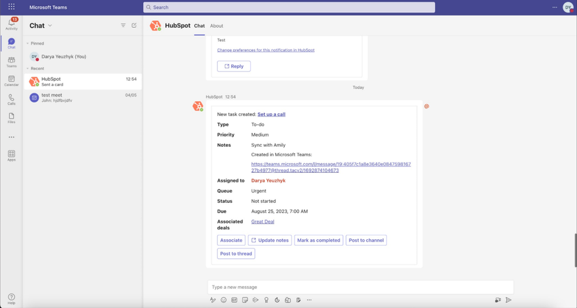The height and width of the screenshot is (308, 577).
Task: Click the chat vertical scrollbar
Action: tap(575, 250)
